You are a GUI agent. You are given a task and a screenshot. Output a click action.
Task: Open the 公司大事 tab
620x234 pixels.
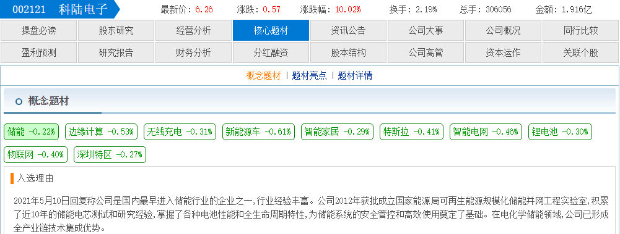426,31
